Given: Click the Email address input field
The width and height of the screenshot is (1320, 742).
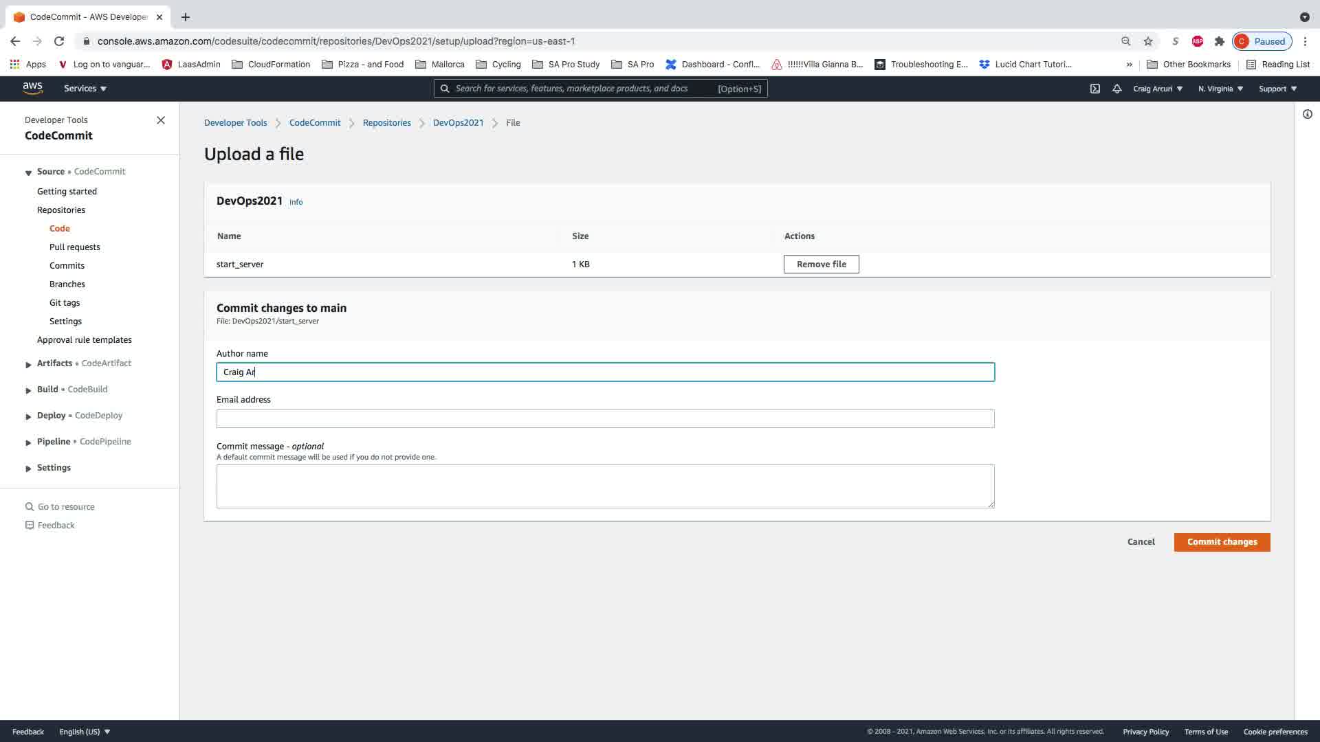Looking at the screenshot, I should point(605,419).
